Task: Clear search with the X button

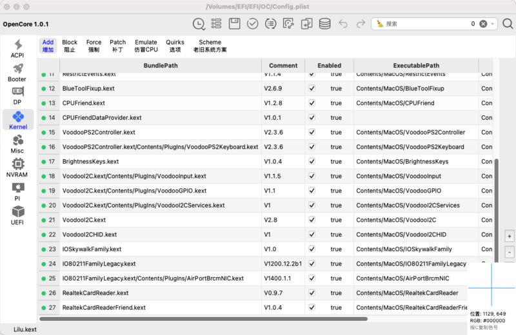Action: [x=483, y=24]
